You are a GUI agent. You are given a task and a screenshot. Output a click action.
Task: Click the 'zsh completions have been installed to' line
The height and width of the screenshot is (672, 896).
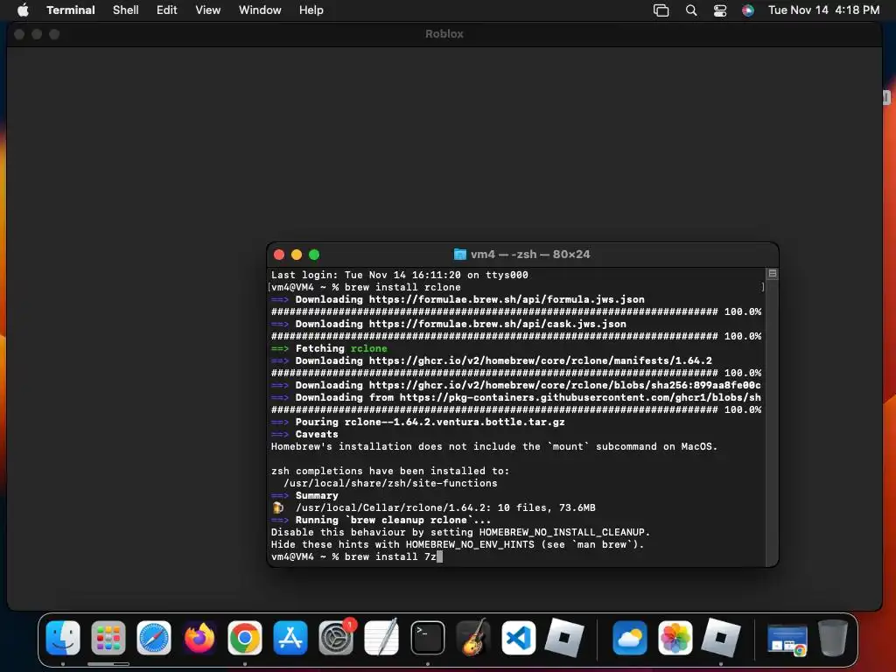[x=389, y=471]
